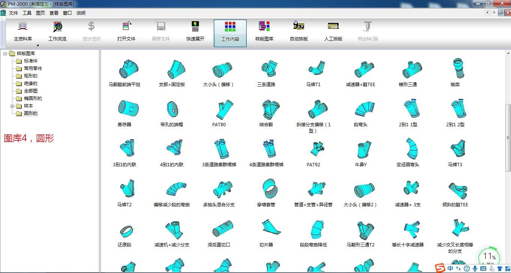
Task: Select the 减速器+鞋TEE fitting icon
Action: point(364,69)
